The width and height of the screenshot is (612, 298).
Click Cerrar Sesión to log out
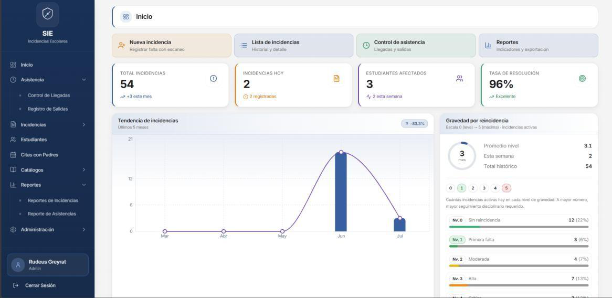pos(40,285)
